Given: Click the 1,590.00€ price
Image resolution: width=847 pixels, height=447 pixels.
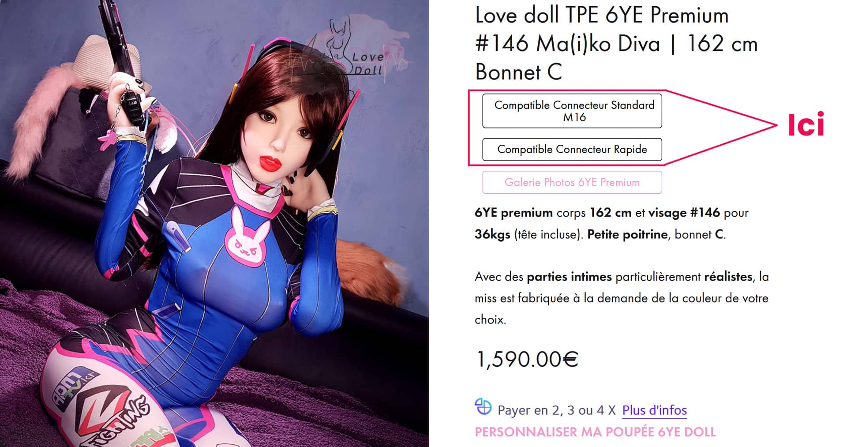Looking at the screenshot, I should point(527,359).
